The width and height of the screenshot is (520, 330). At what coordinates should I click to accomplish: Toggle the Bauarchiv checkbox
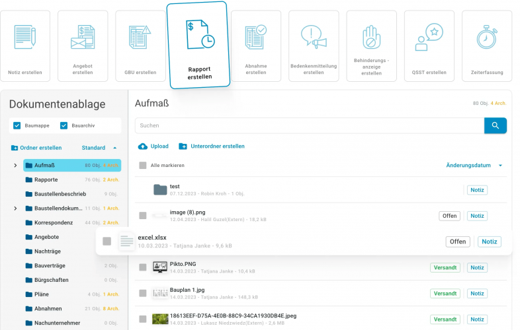click(64, 126)
